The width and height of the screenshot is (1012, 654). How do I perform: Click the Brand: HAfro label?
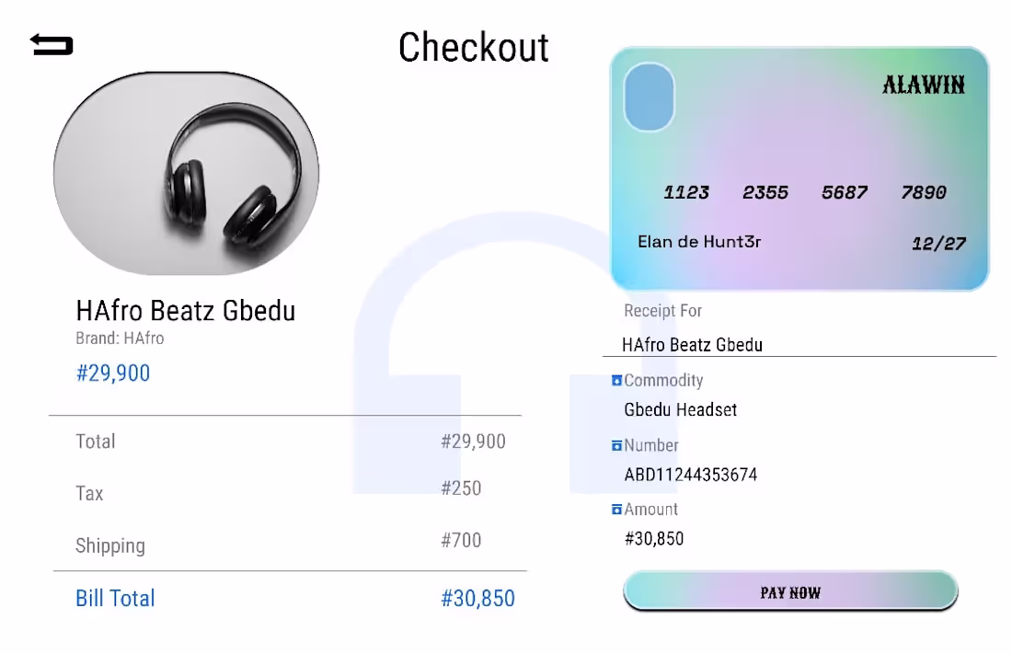click(121, 338)
